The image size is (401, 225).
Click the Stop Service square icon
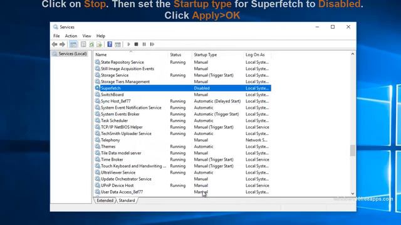point(137,44)
